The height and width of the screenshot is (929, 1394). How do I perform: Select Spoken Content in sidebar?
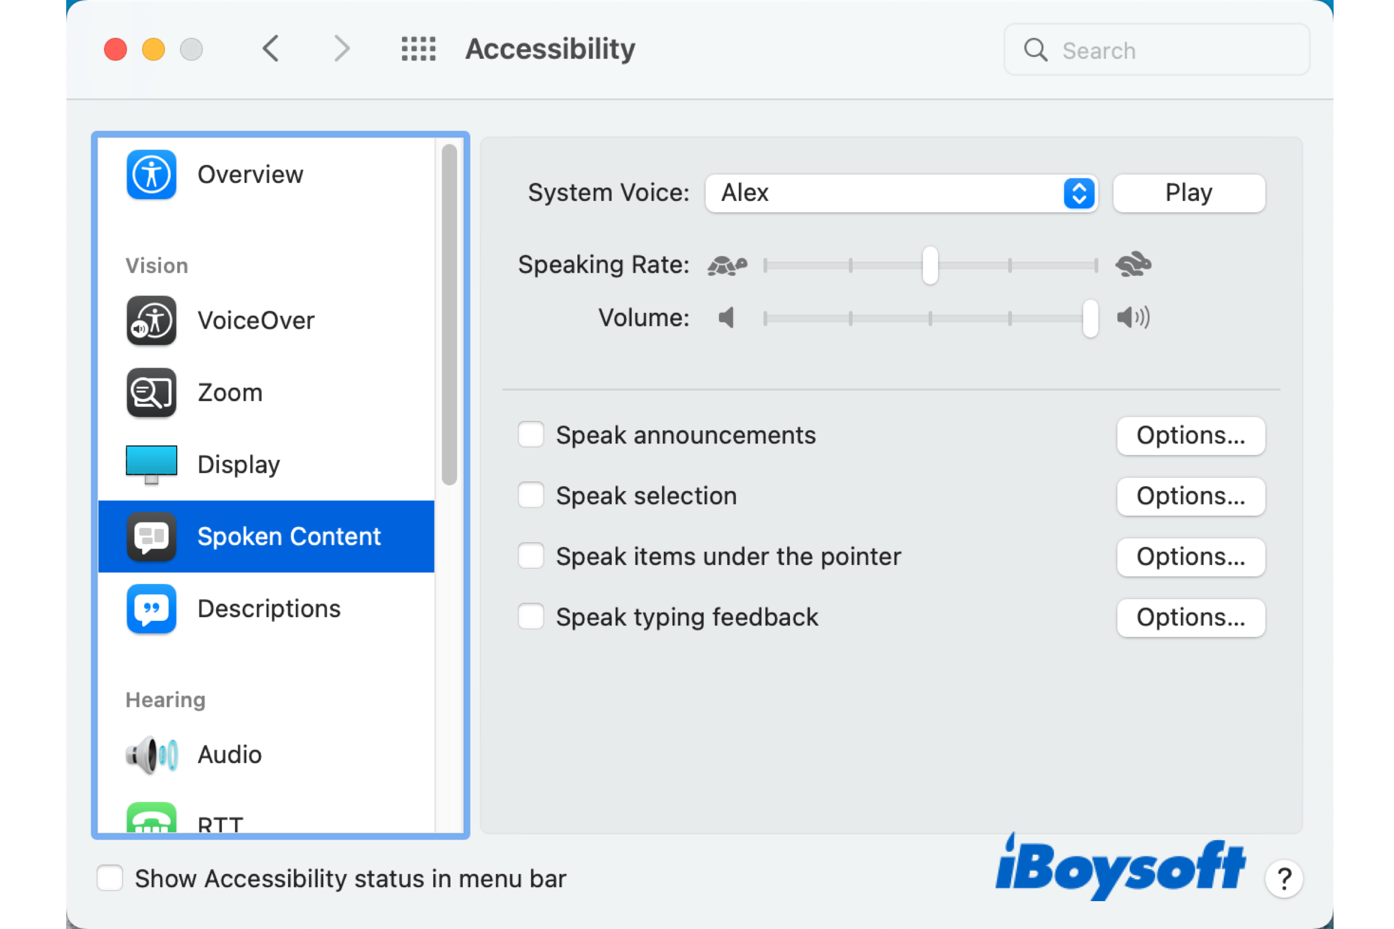pyautogui.click(x=267, y=536)
